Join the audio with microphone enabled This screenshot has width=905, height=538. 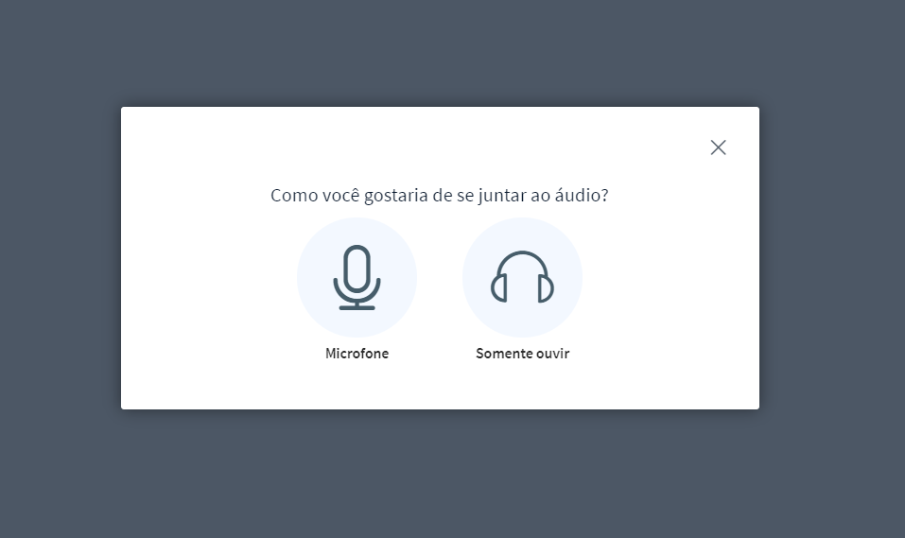[x=357, y=278]
